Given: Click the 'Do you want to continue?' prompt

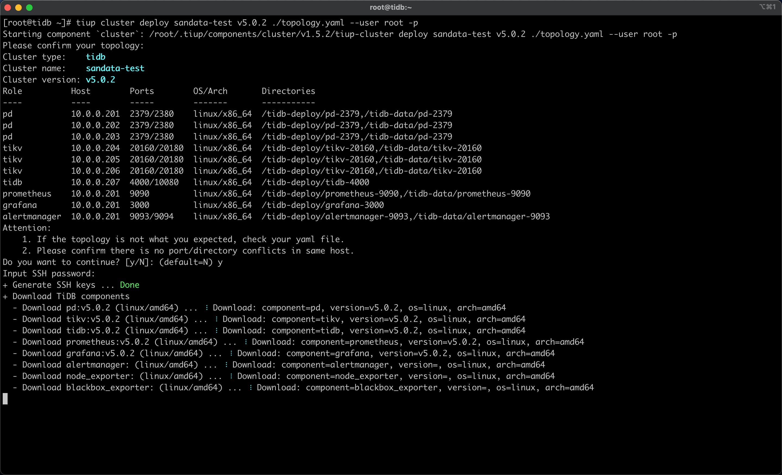Looking at the screenshot, I should [113, 262].
